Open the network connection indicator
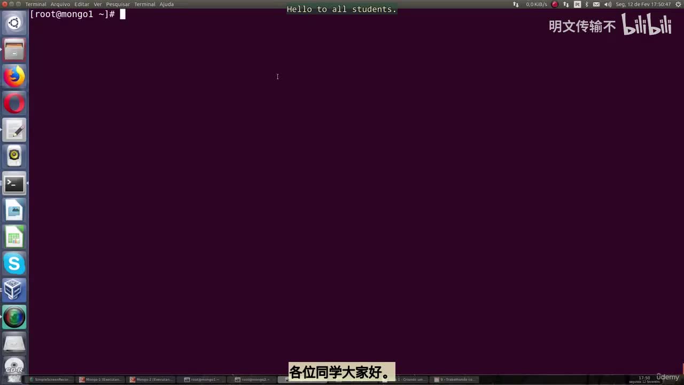The image size is (684, 385). pos(566,4)
